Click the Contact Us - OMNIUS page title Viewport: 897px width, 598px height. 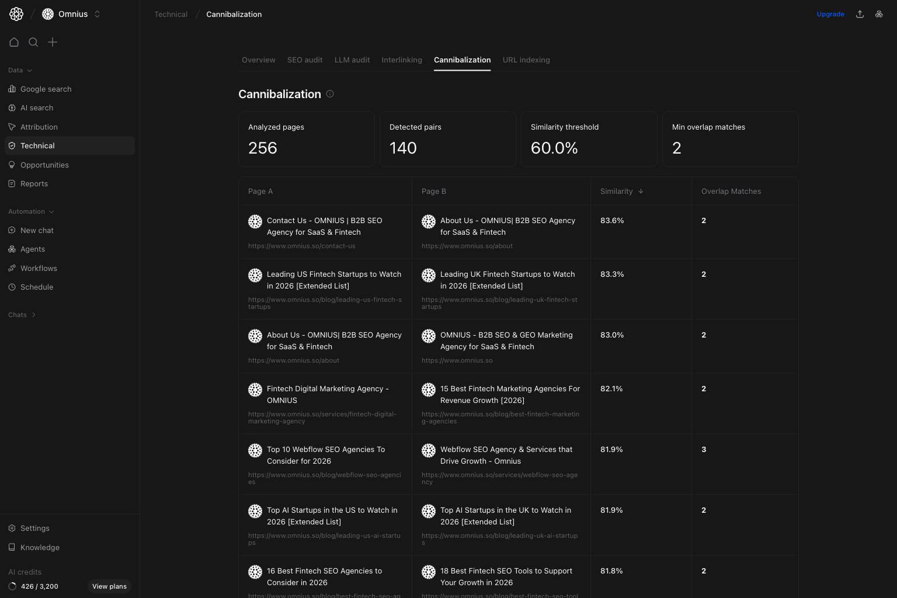click(x=324, y=226)
